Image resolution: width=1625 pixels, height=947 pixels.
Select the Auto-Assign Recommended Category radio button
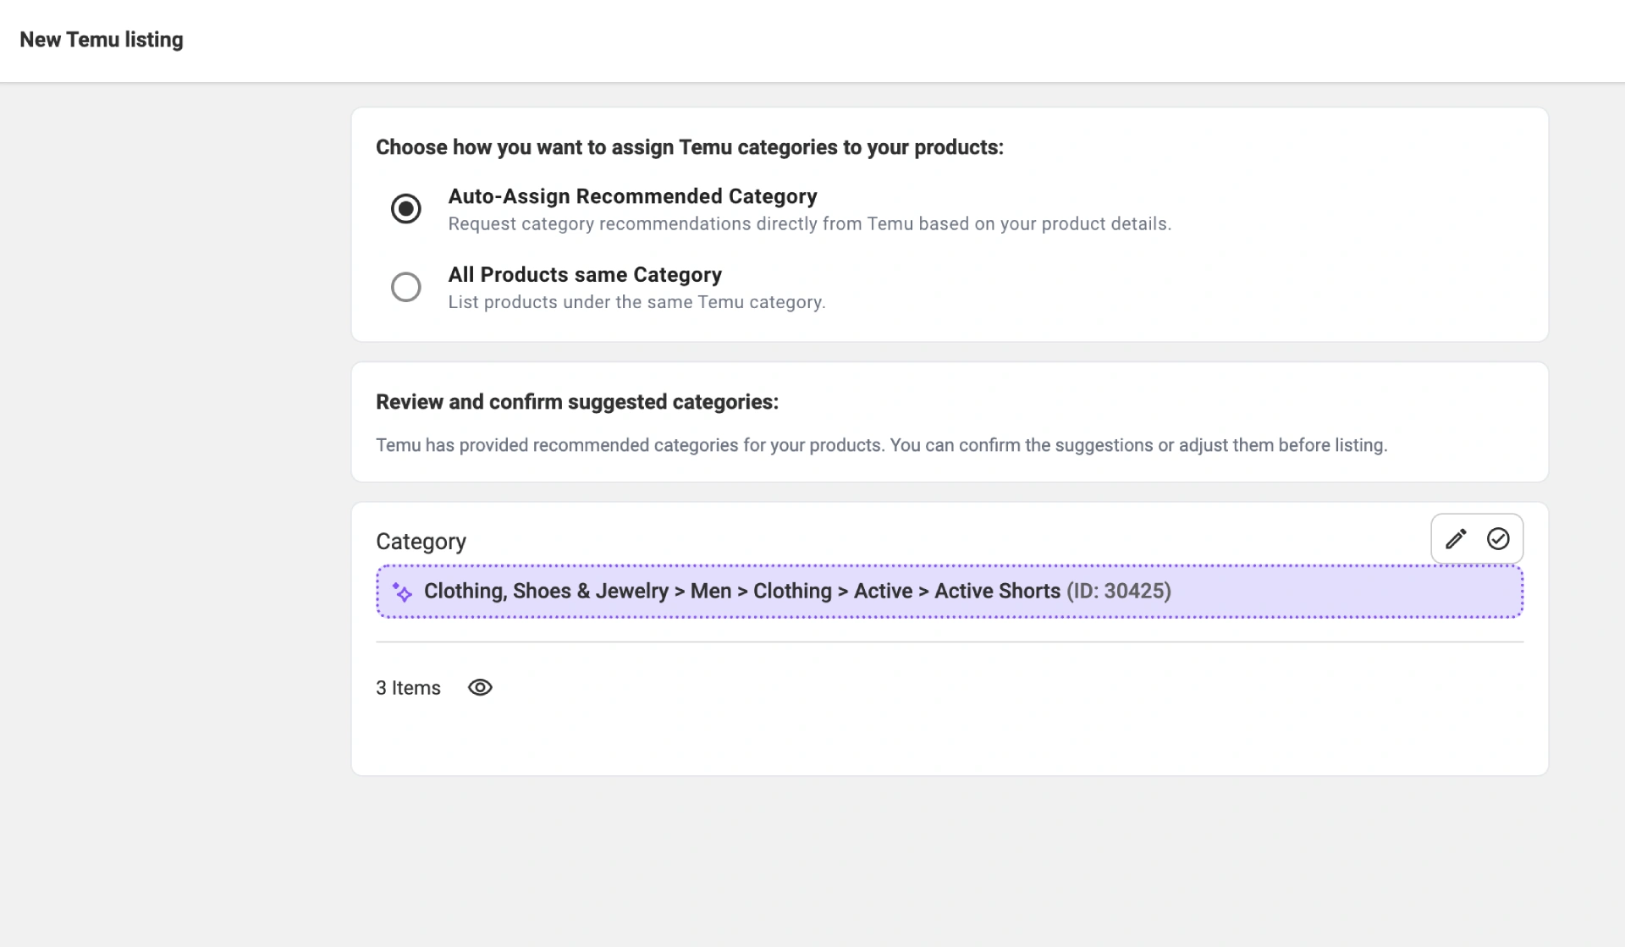click(406, 208)
